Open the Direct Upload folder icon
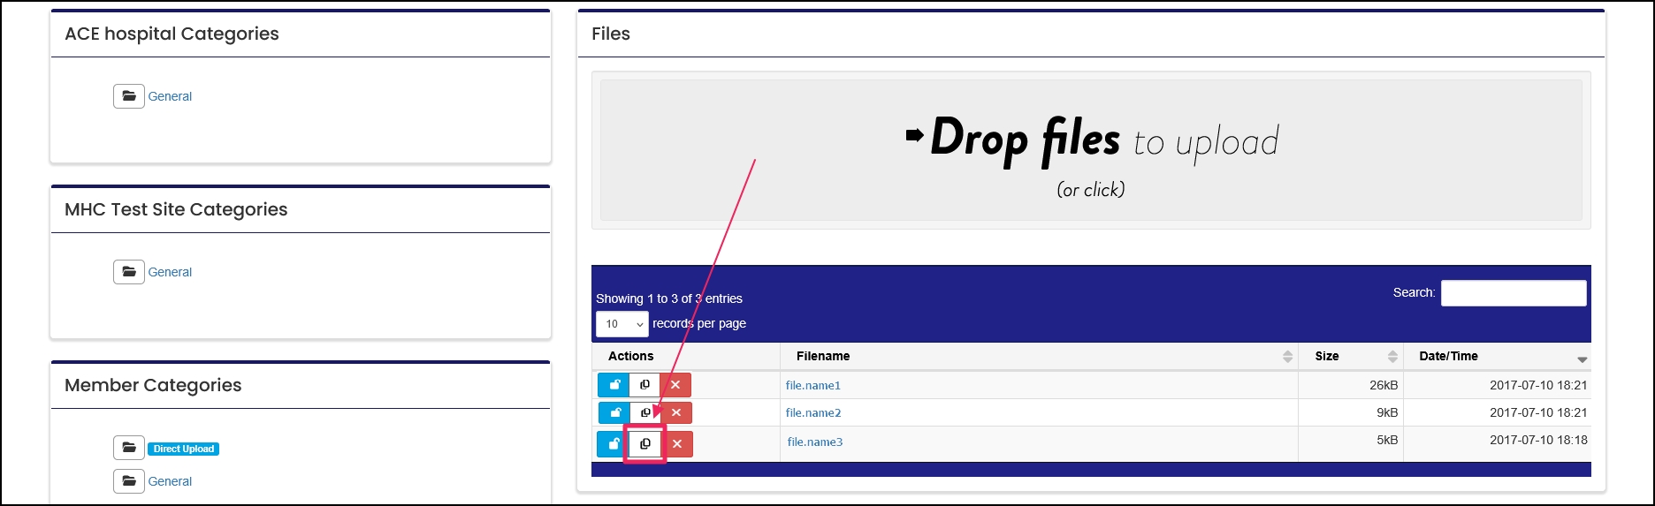Screen dimensions: 1655x506 pyautogui.click(x=129, y=448)
